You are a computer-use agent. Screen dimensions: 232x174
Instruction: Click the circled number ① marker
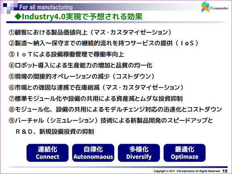pos(12,32)
